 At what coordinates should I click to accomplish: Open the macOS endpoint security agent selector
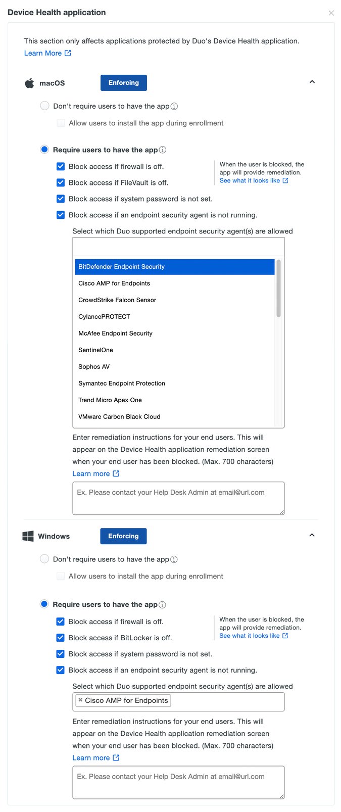[178, 246]
